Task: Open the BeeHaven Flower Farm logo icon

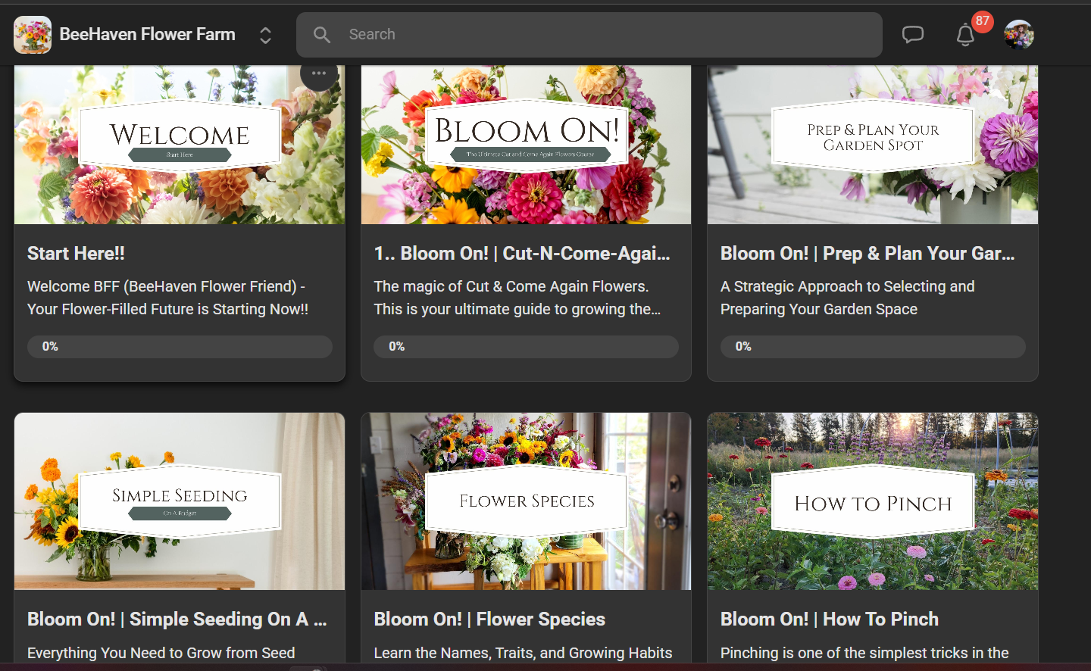Action: pos(33,35)
